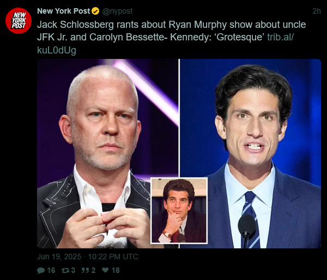Visit the @nypost handle link
This screenshot has height=280, width=327.
pos(117,11)
